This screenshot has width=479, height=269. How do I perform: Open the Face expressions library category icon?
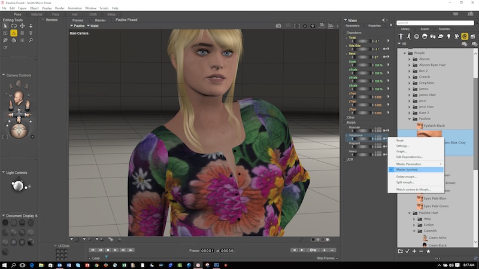[x=417, y=36]
